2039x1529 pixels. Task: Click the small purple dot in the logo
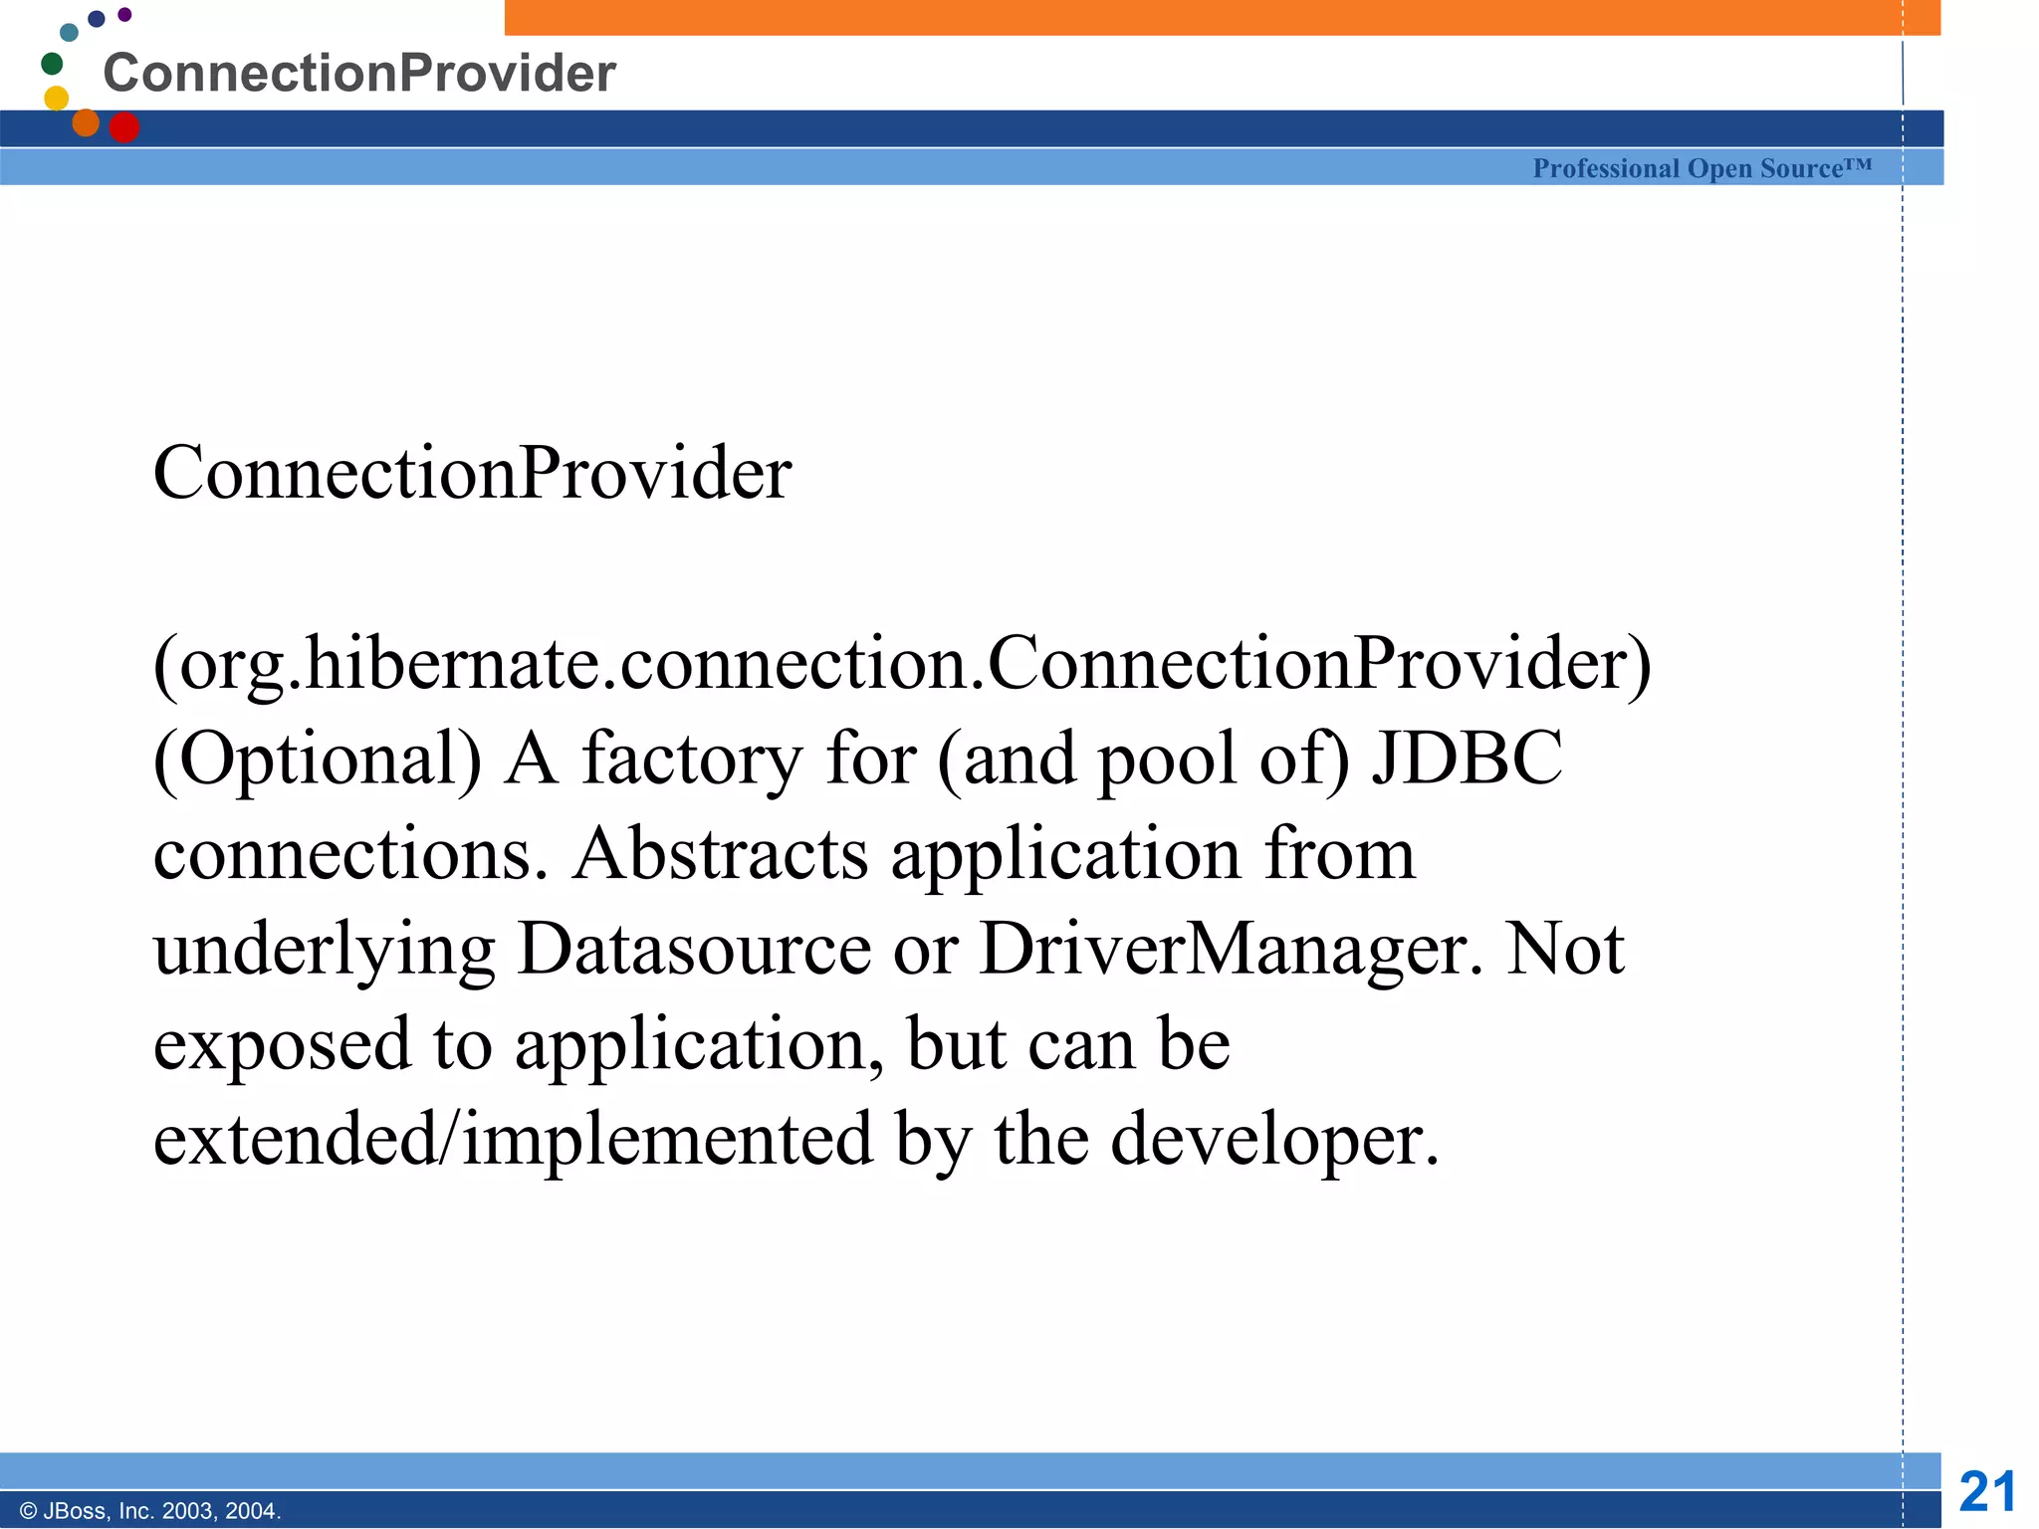pos(124,14)
